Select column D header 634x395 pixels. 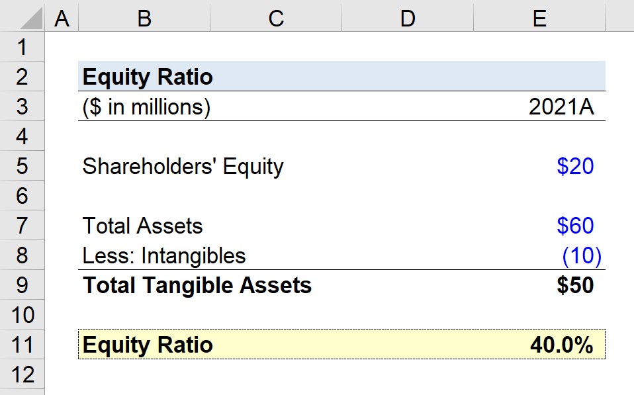coord(408,18)
